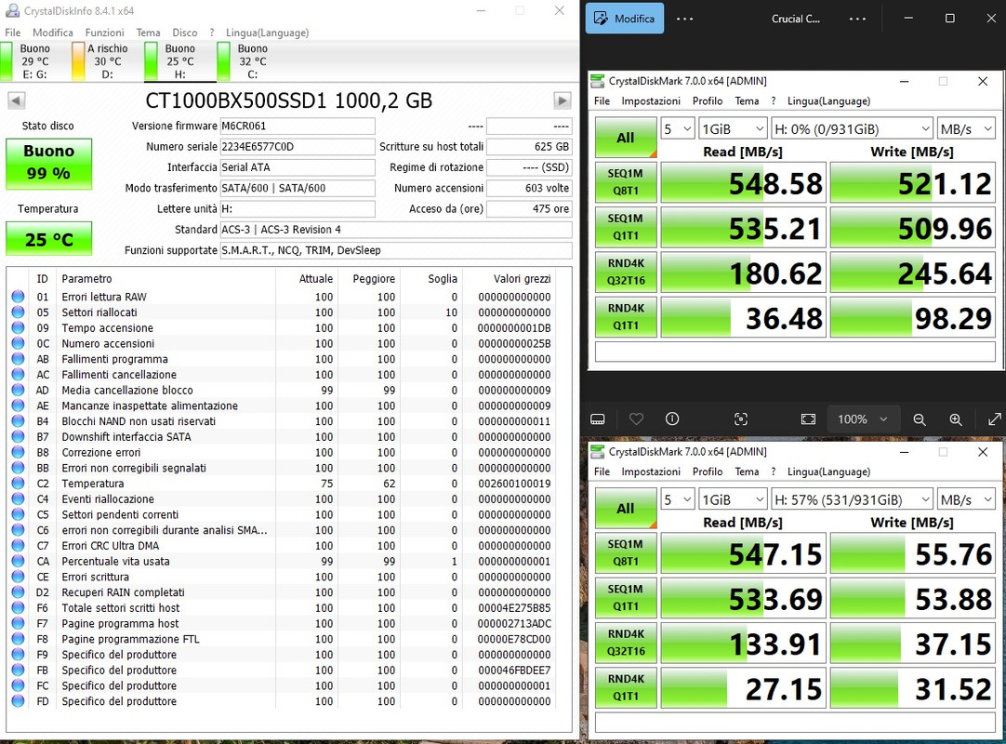Viewport: 1006px width, 744px height.
Task: Click the serial number field 2234E6577C0D
Action: (x=297, y=146)
